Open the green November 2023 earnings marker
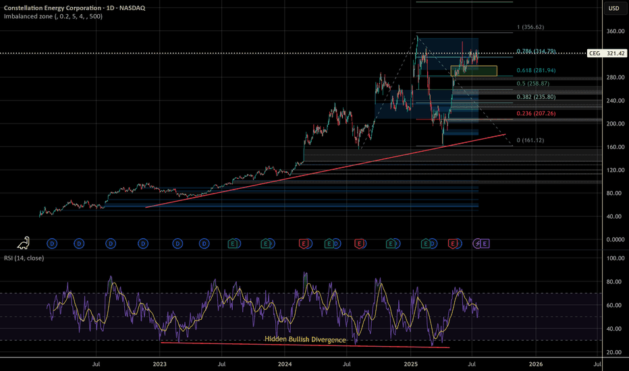 tap(265, 244)
